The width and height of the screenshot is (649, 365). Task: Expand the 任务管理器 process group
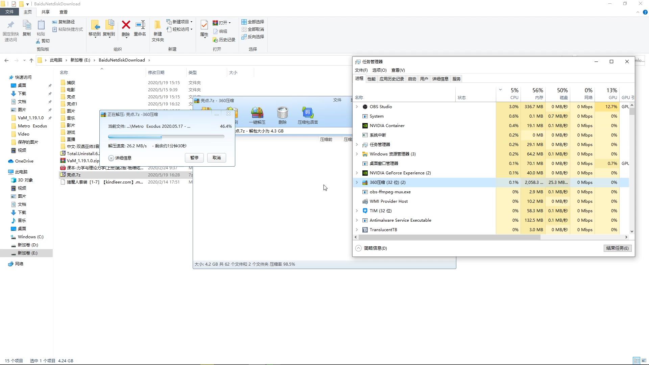(357, 145)
